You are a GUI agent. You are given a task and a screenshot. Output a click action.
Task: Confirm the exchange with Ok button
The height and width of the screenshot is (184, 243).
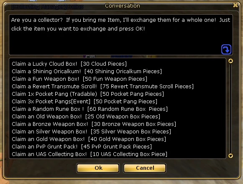(x=98, y=168)
